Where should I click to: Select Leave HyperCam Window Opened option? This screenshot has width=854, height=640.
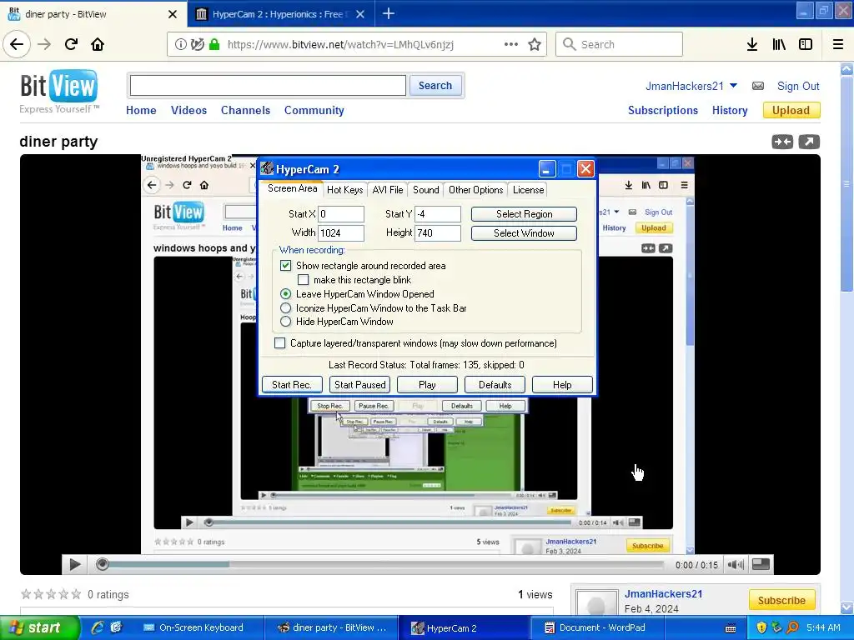(x=285, y=294)
